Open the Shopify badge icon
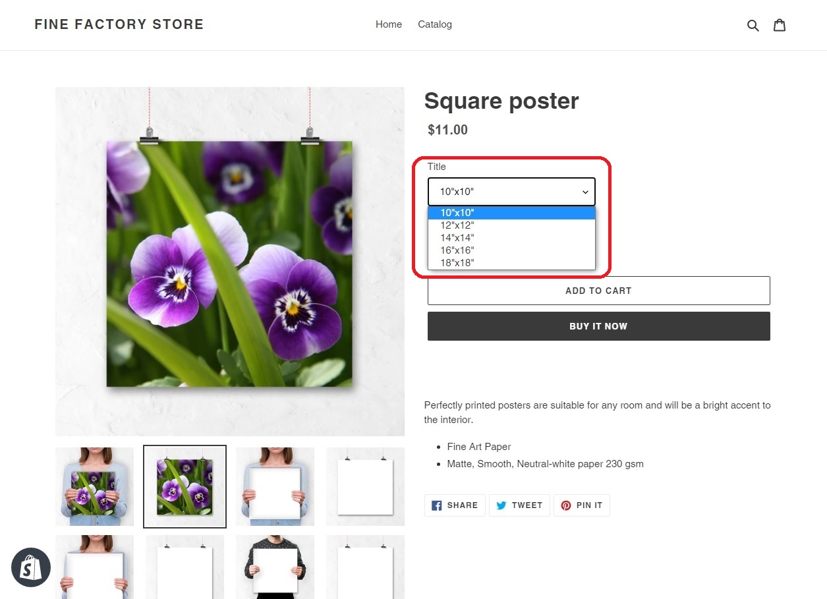Screen dimensions: 827x599 point(31,567)
